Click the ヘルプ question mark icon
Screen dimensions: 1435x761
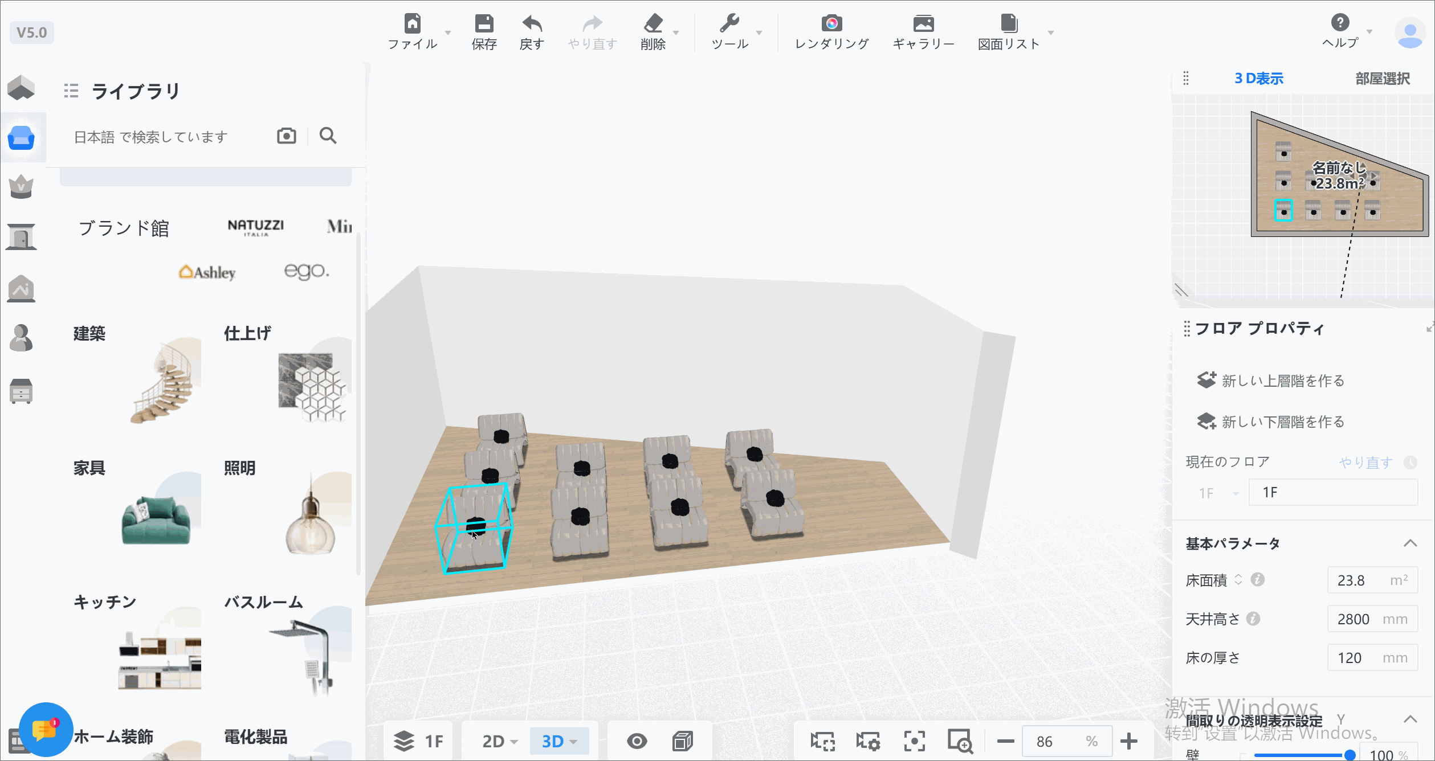pyautogui.click(x=1340, y=23)
